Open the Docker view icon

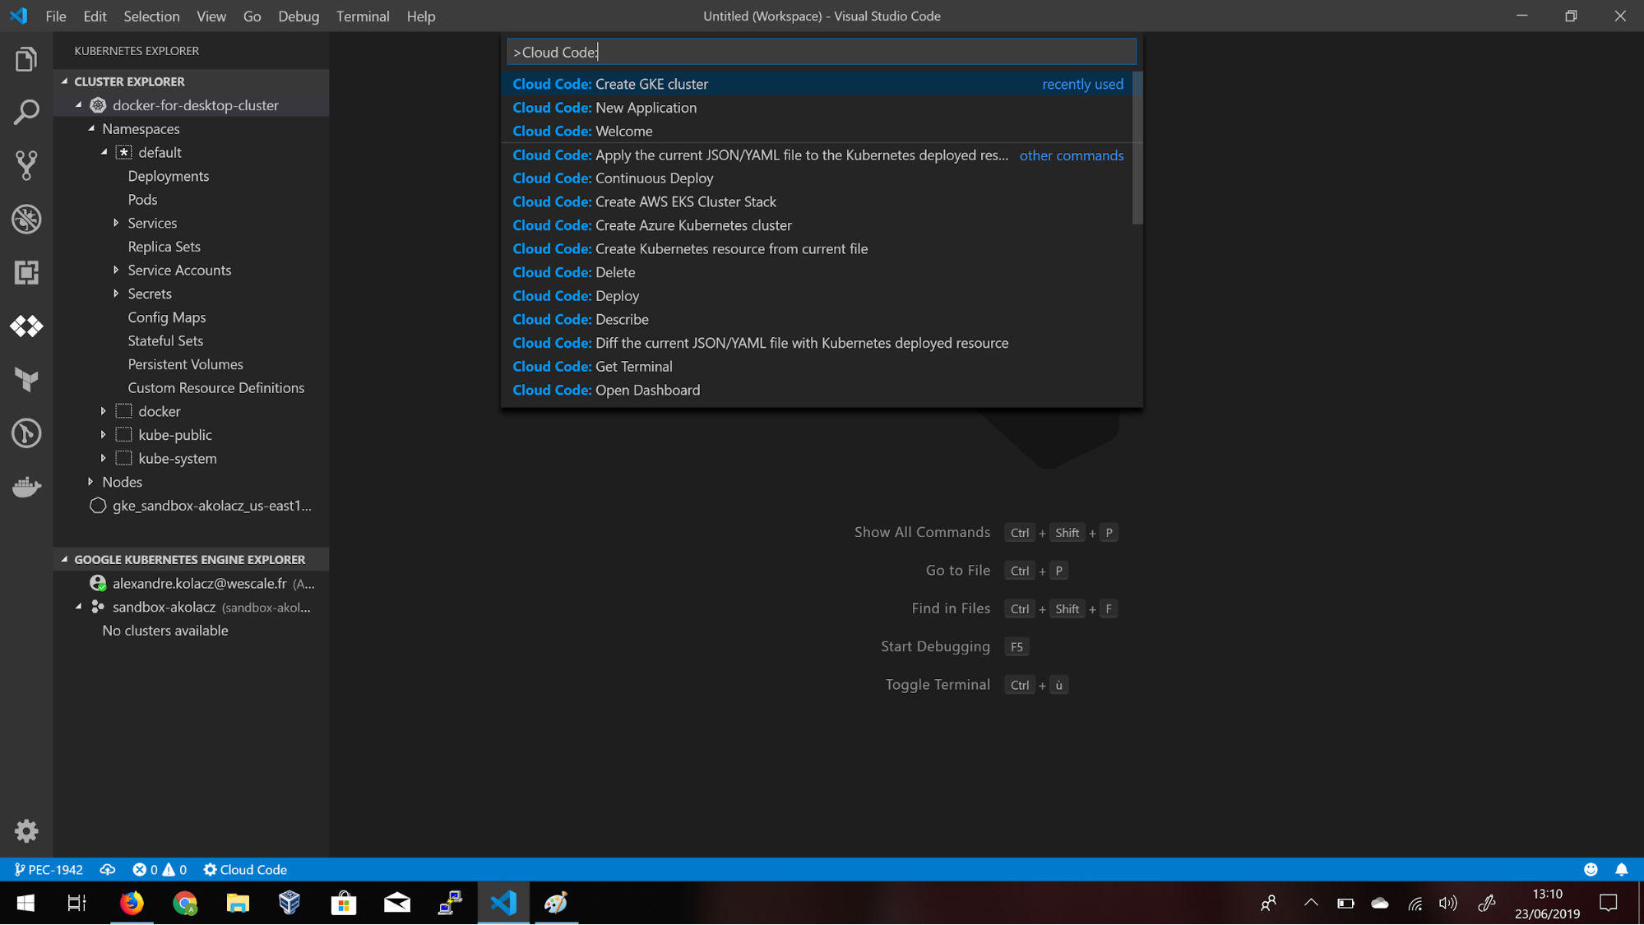(x=26, y=487)
